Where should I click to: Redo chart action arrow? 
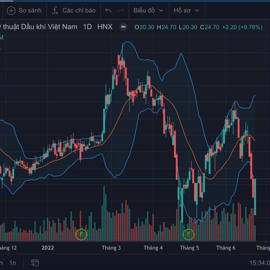pos(120,11)
